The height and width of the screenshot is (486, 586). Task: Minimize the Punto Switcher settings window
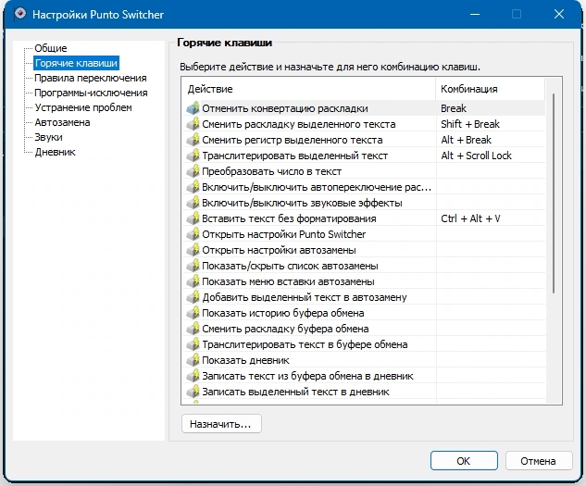(x=475, y=14)
